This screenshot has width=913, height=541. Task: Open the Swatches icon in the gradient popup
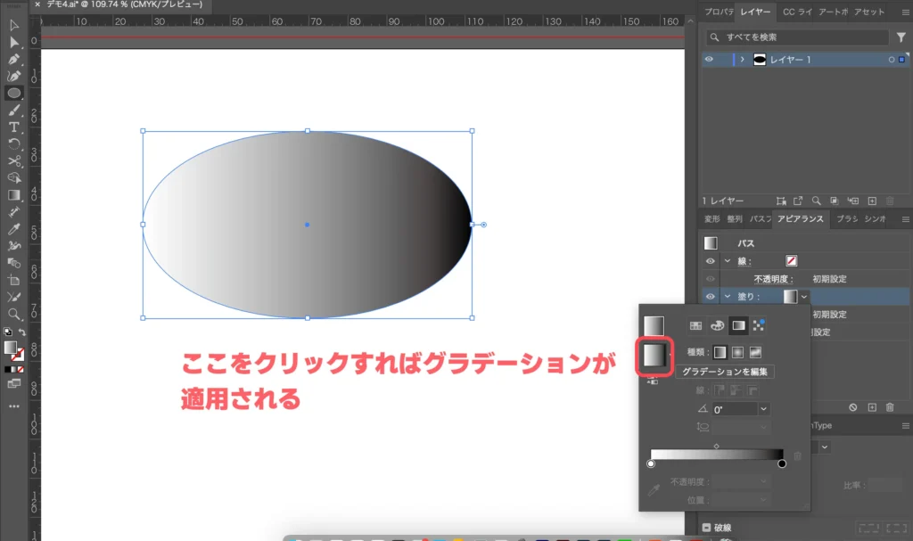click(696, 324)
